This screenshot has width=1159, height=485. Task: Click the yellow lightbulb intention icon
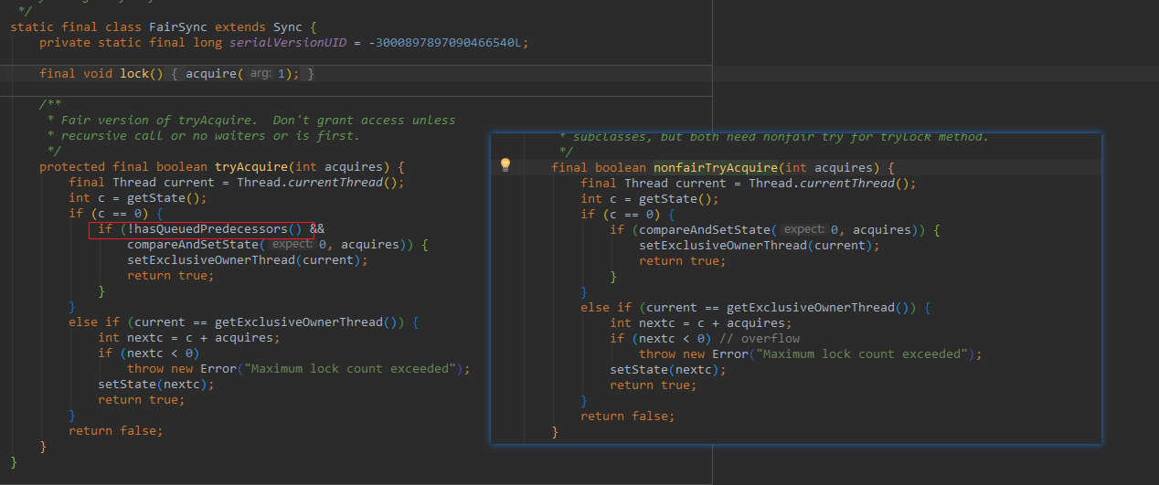(x=505, y=165)
